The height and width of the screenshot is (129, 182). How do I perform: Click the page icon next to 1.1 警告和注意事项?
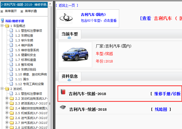tap(11, 30)
